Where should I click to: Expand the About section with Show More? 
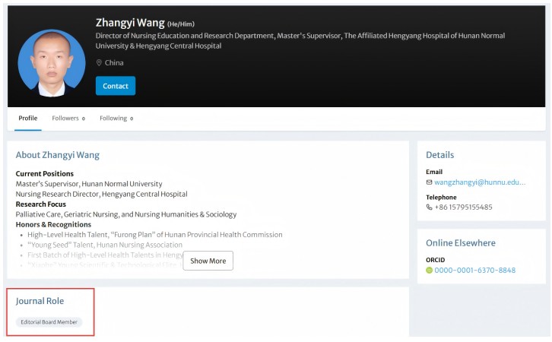[x=208, y=261]
